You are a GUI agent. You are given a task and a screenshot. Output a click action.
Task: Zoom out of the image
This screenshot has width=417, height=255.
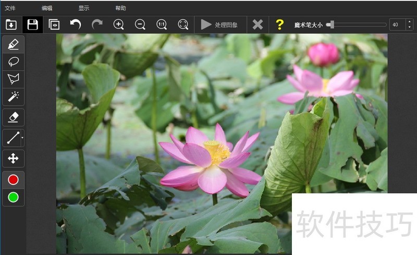pyautogui.click(x=140, y=24)
